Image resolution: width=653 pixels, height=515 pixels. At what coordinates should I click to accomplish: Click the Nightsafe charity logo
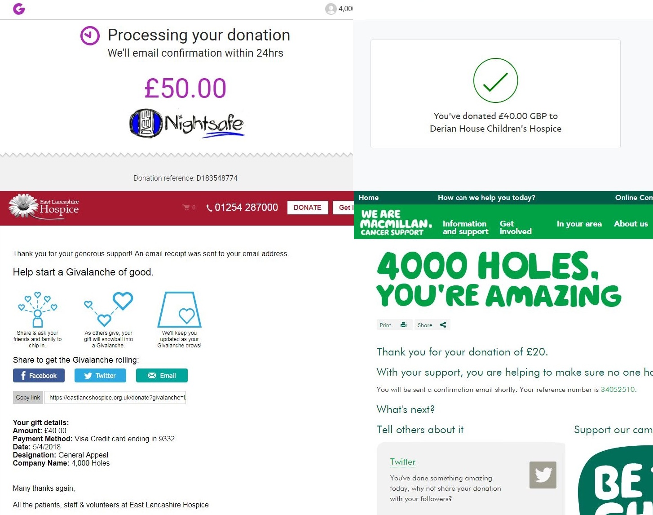[187, 123]
